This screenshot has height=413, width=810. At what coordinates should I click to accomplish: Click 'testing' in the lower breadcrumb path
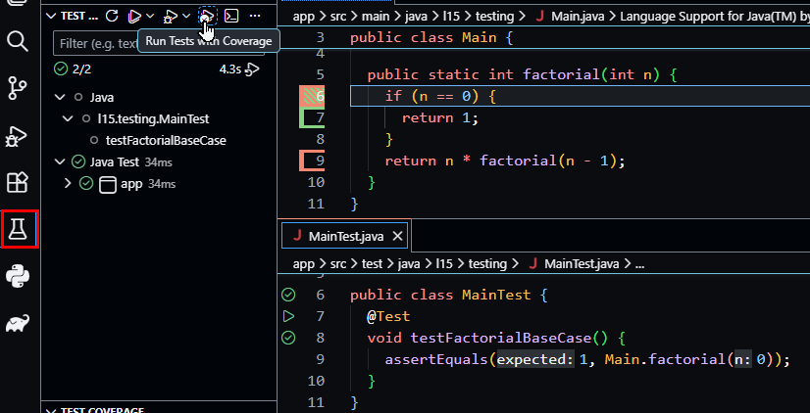487,264
